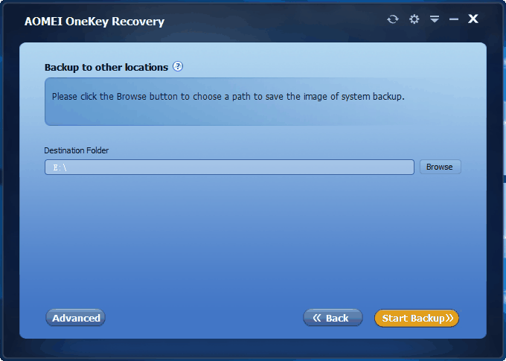Image resolution: width=506 pixels, height=361 pixels.
Task: Open the Advanced options
Action: (75, 318)
